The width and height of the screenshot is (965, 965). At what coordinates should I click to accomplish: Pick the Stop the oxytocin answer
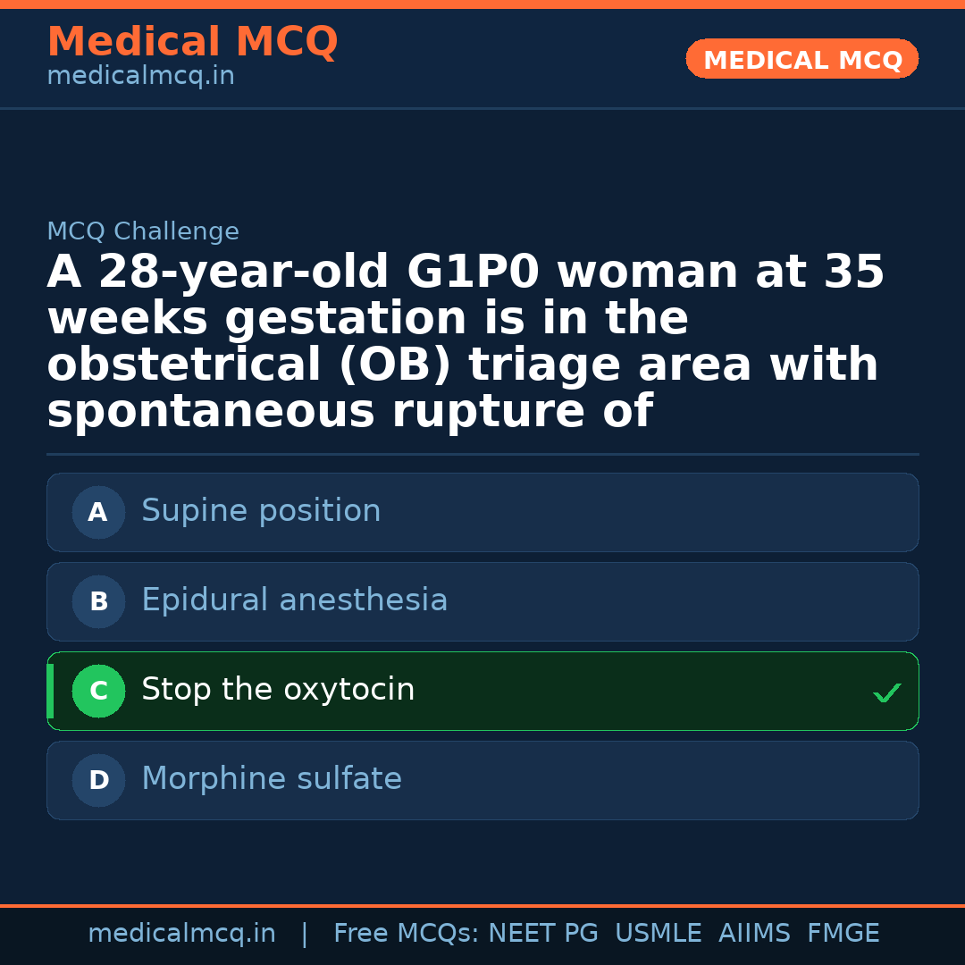pyautogui.click(x=278, y=690)
